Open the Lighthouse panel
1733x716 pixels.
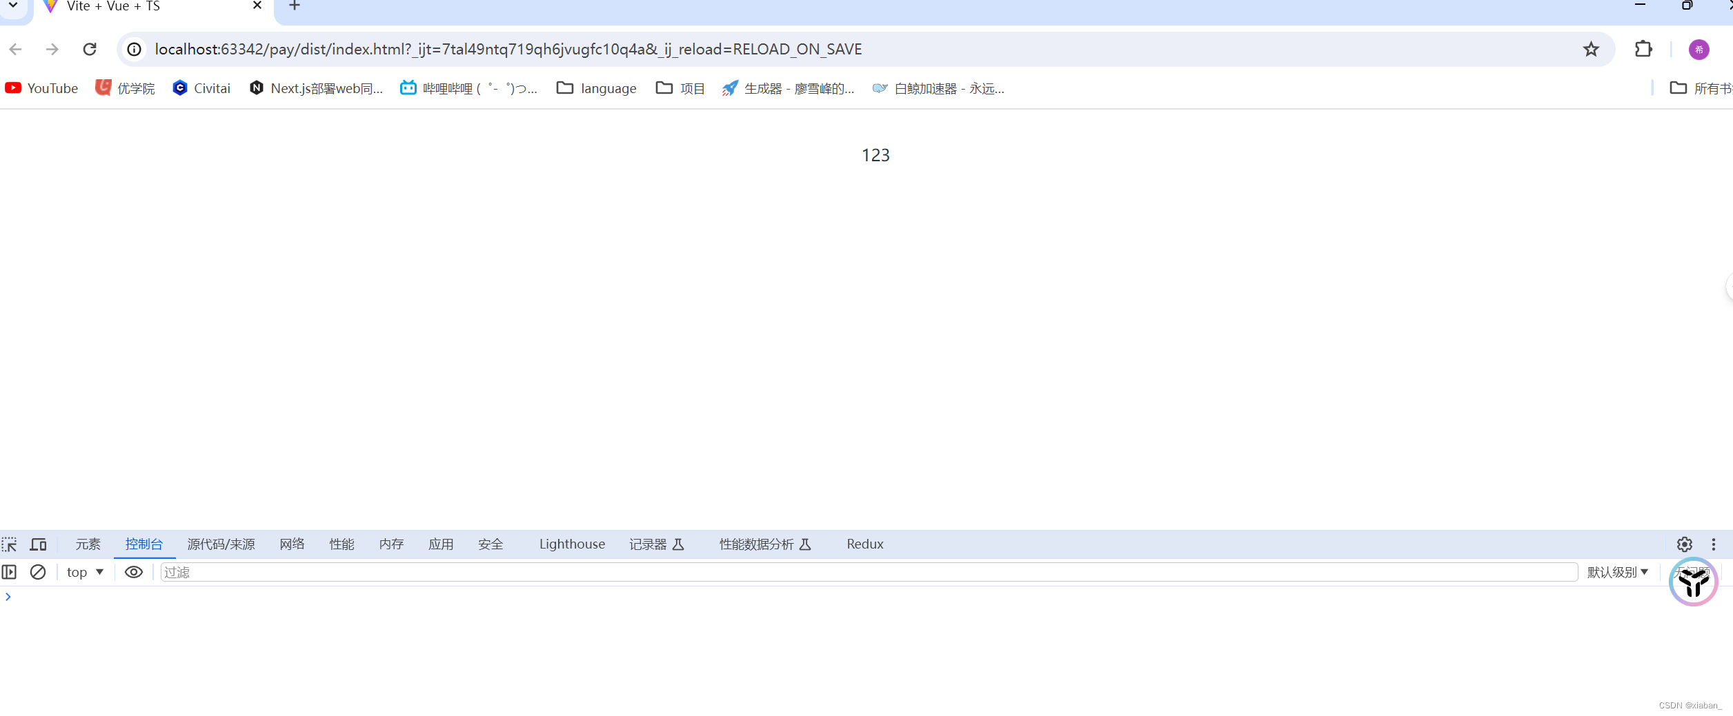point(571,544)
